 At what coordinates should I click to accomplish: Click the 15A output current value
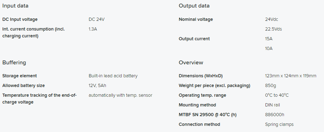pyautogui.click(x=269, y=39)
